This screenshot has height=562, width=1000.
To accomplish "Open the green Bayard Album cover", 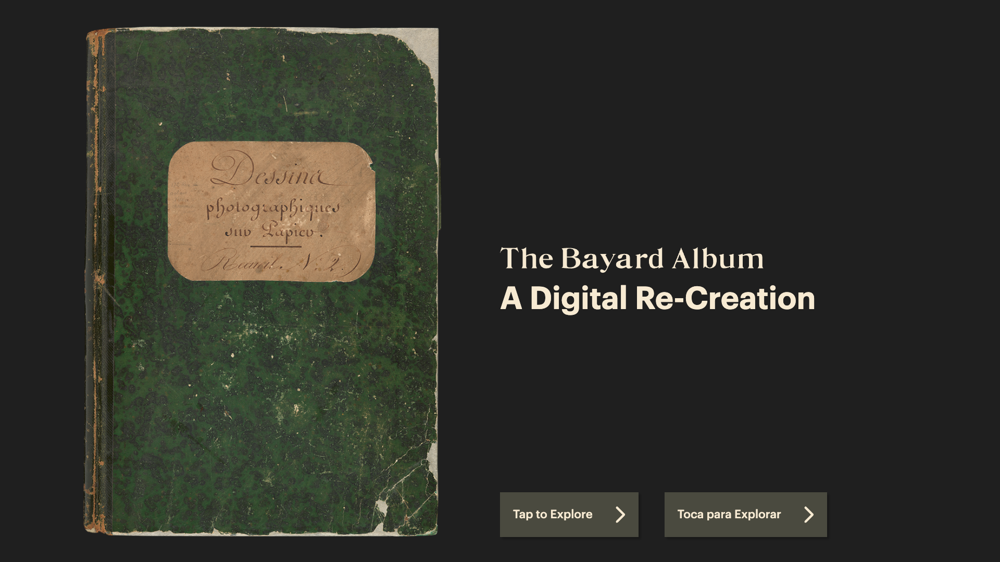I will 261,282.
